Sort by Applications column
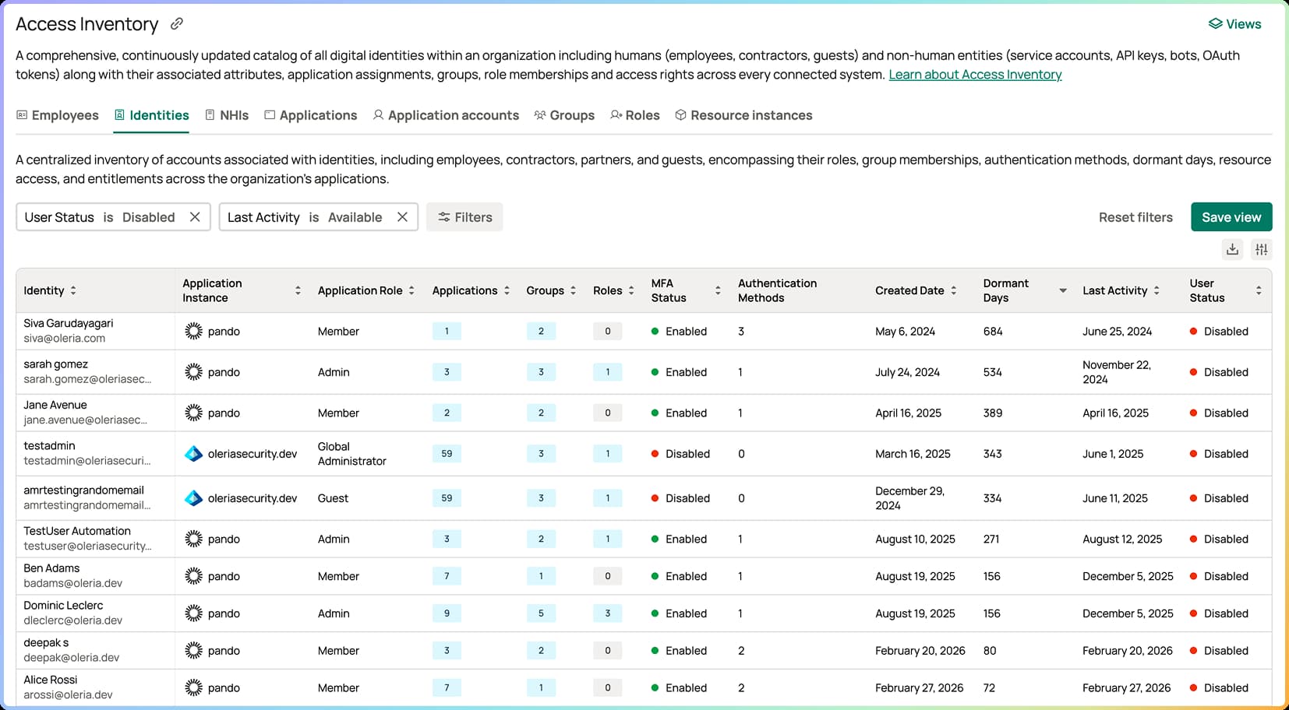 click(507, 290)
